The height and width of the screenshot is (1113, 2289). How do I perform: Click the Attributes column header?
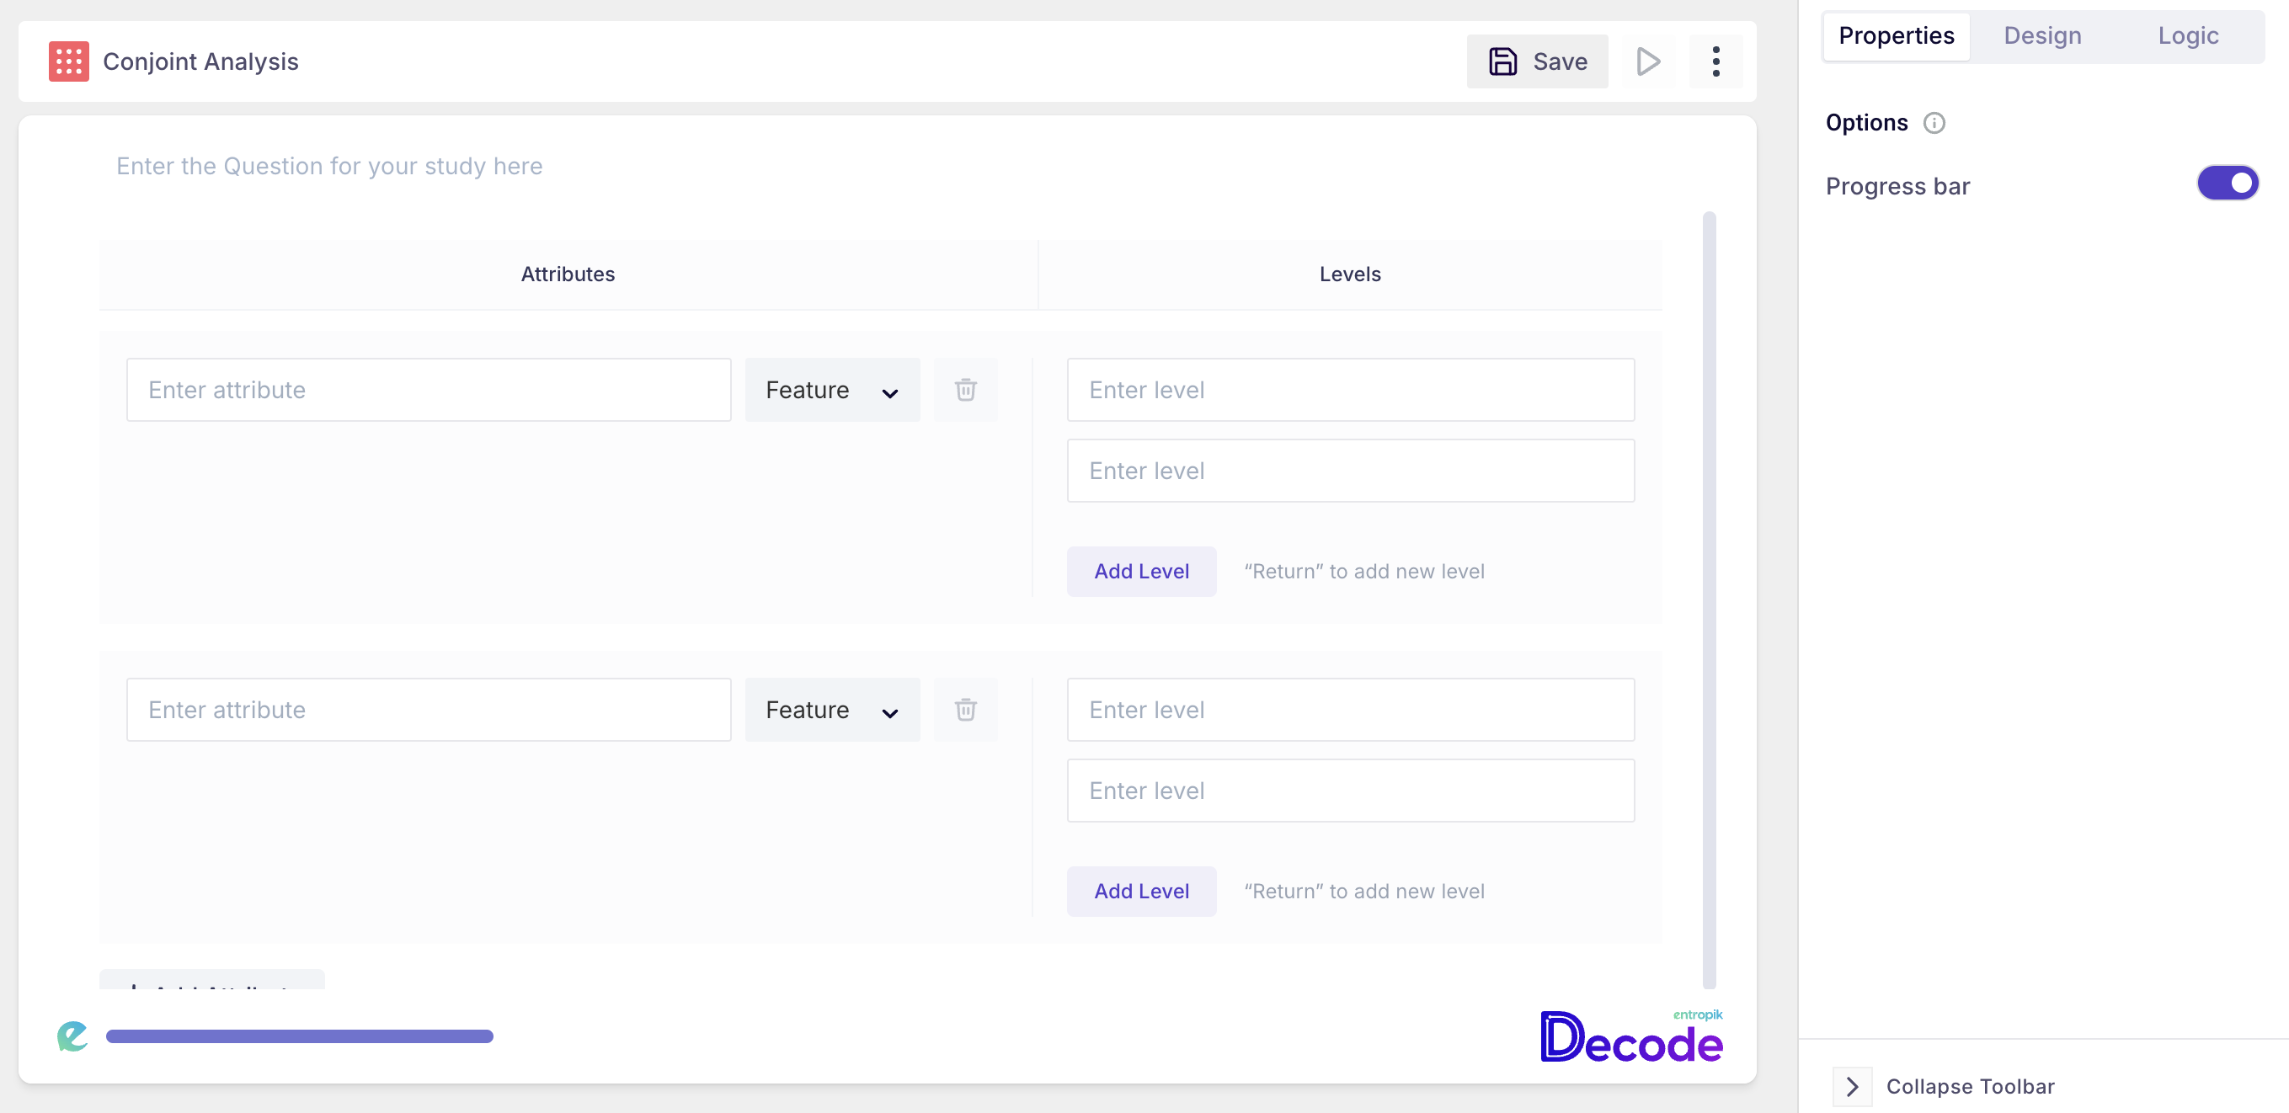click(x=568, y=274)
